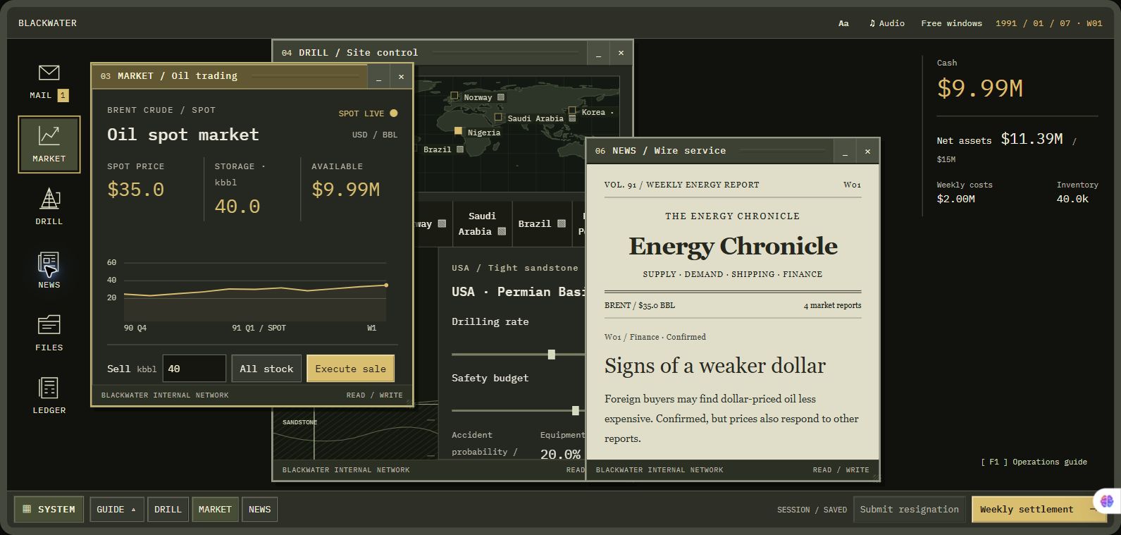Click the mail unread badge showing 1
The width and height of the screenshot is (1121, 535).
coord(63,95)
